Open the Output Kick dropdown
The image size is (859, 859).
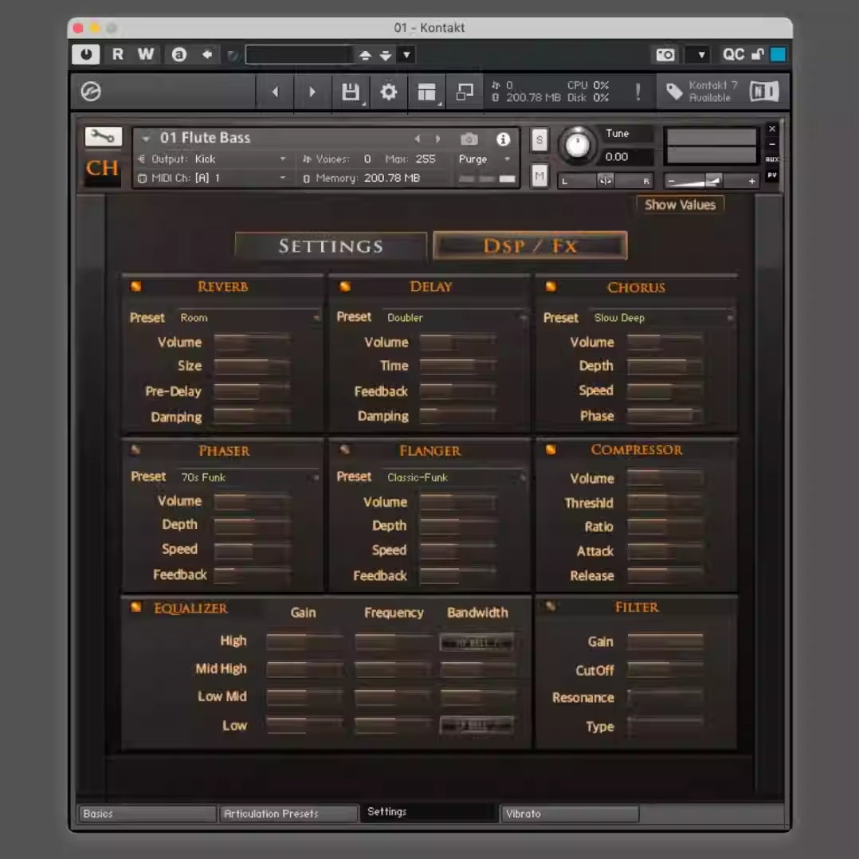point(213,159)
